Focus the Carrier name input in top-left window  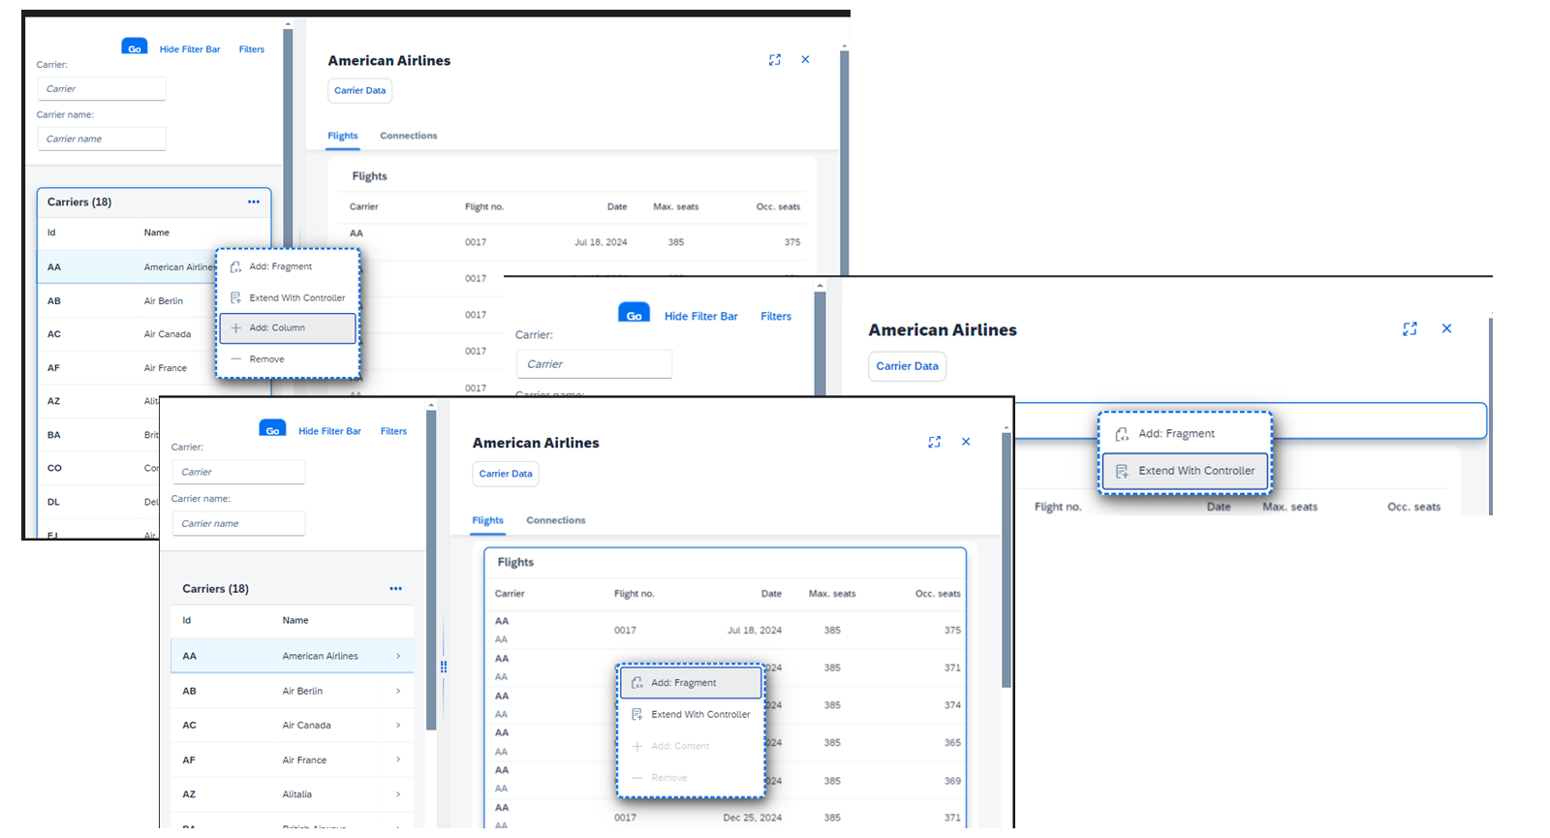tap(102, 140)
